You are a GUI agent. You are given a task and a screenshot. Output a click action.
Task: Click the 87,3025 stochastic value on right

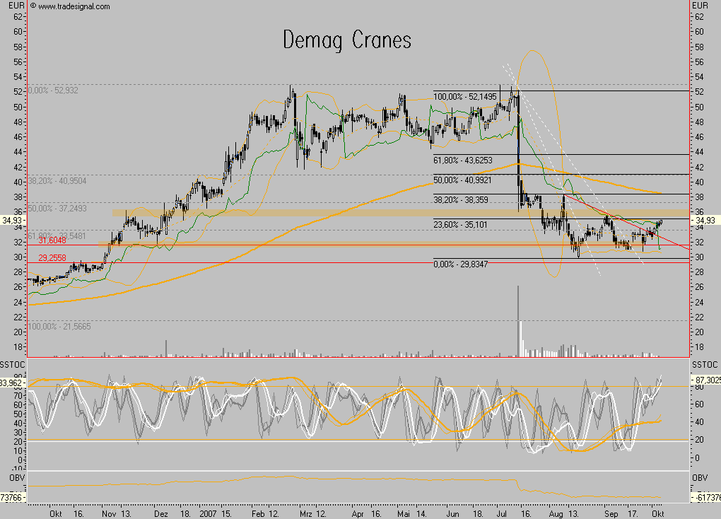tap(707, 380)
